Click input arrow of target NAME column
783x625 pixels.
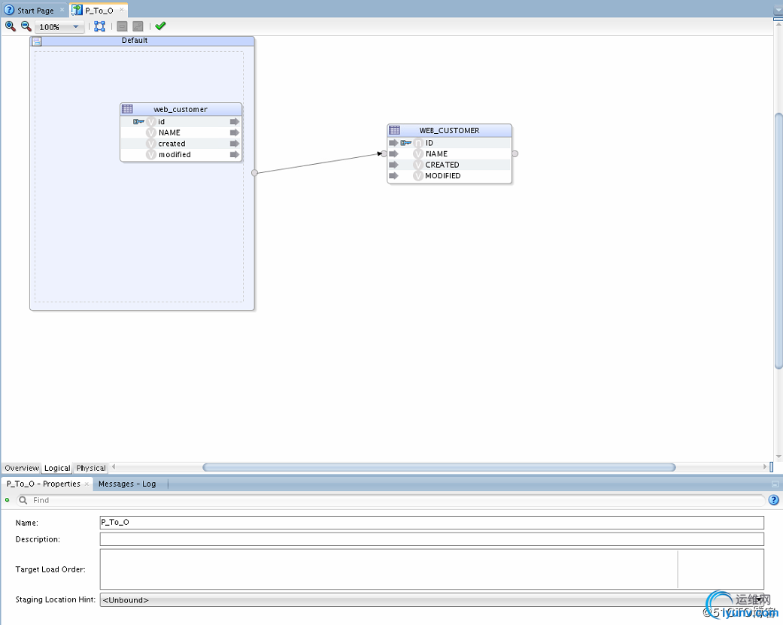pyautogui.click(x=393, y=154)
